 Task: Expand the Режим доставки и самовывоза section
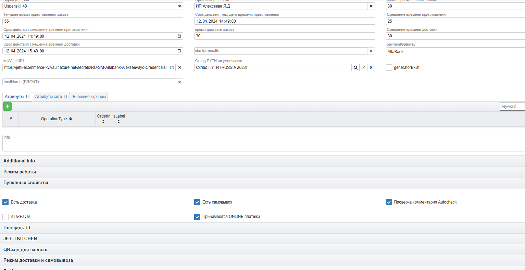tap(262, 260)
